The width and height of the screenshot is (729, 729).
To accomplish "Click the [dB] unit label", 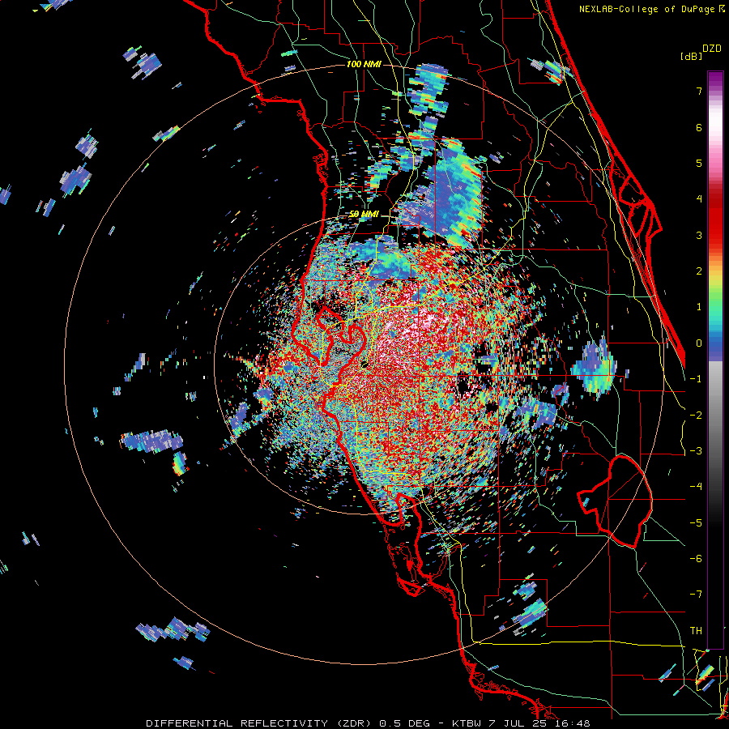I will tap(692, 56).
